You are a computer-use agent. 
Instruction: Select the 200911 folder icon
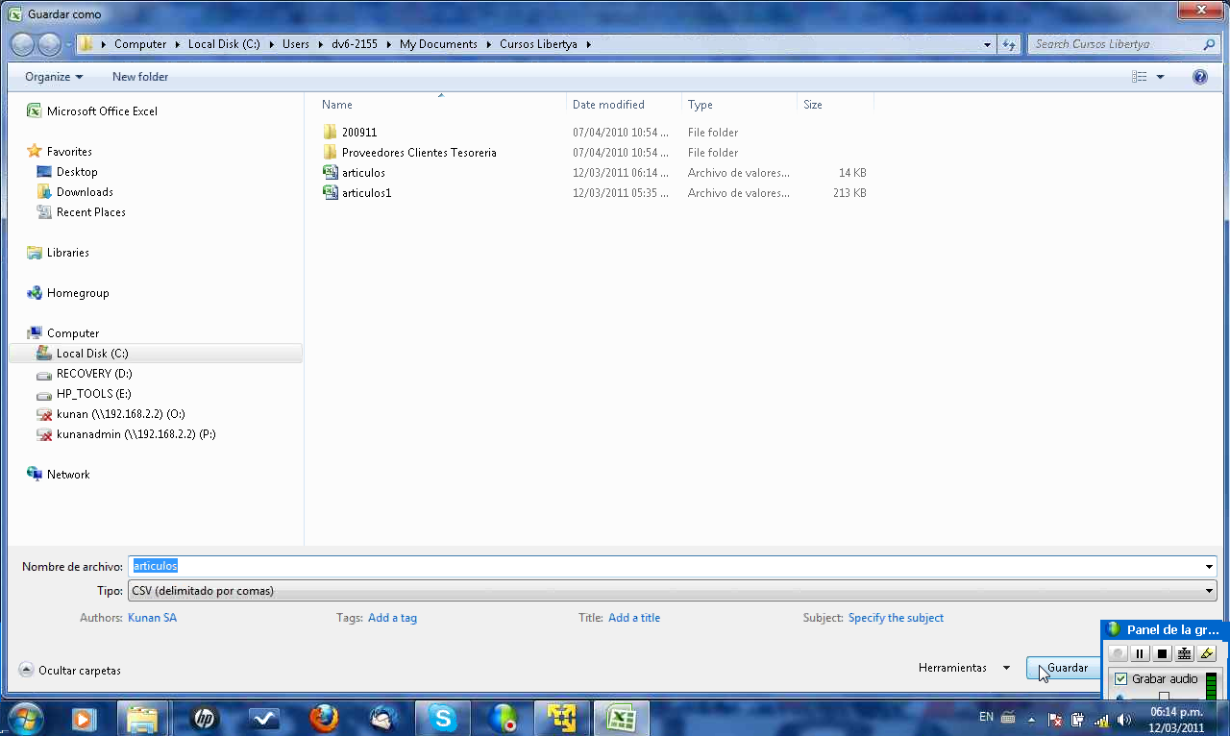pos(330,132)
